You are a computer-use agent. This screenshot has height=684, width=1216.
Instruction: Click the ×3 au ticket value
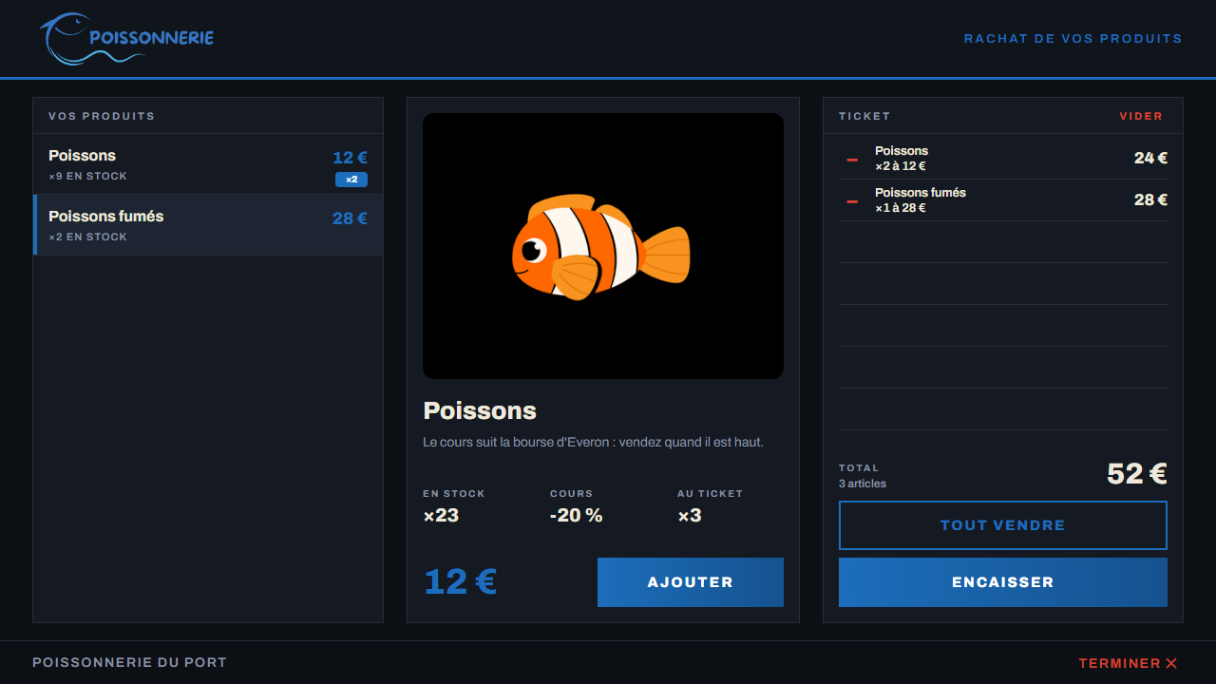click(x=690, y=515)
